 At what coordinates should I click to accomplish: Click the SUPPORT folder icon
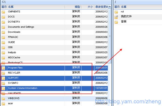pos(3,78)
